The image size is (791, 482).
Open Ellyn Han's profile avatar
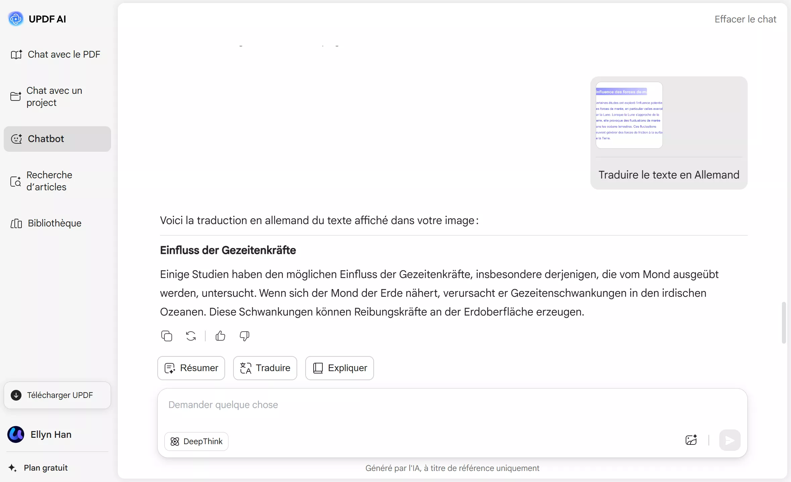coord(15,434)
